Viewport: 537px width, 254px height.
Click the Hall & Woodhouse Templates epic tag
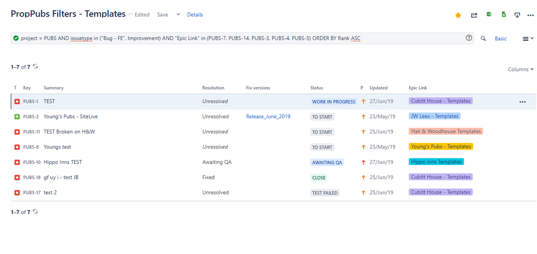coord(446,132)
